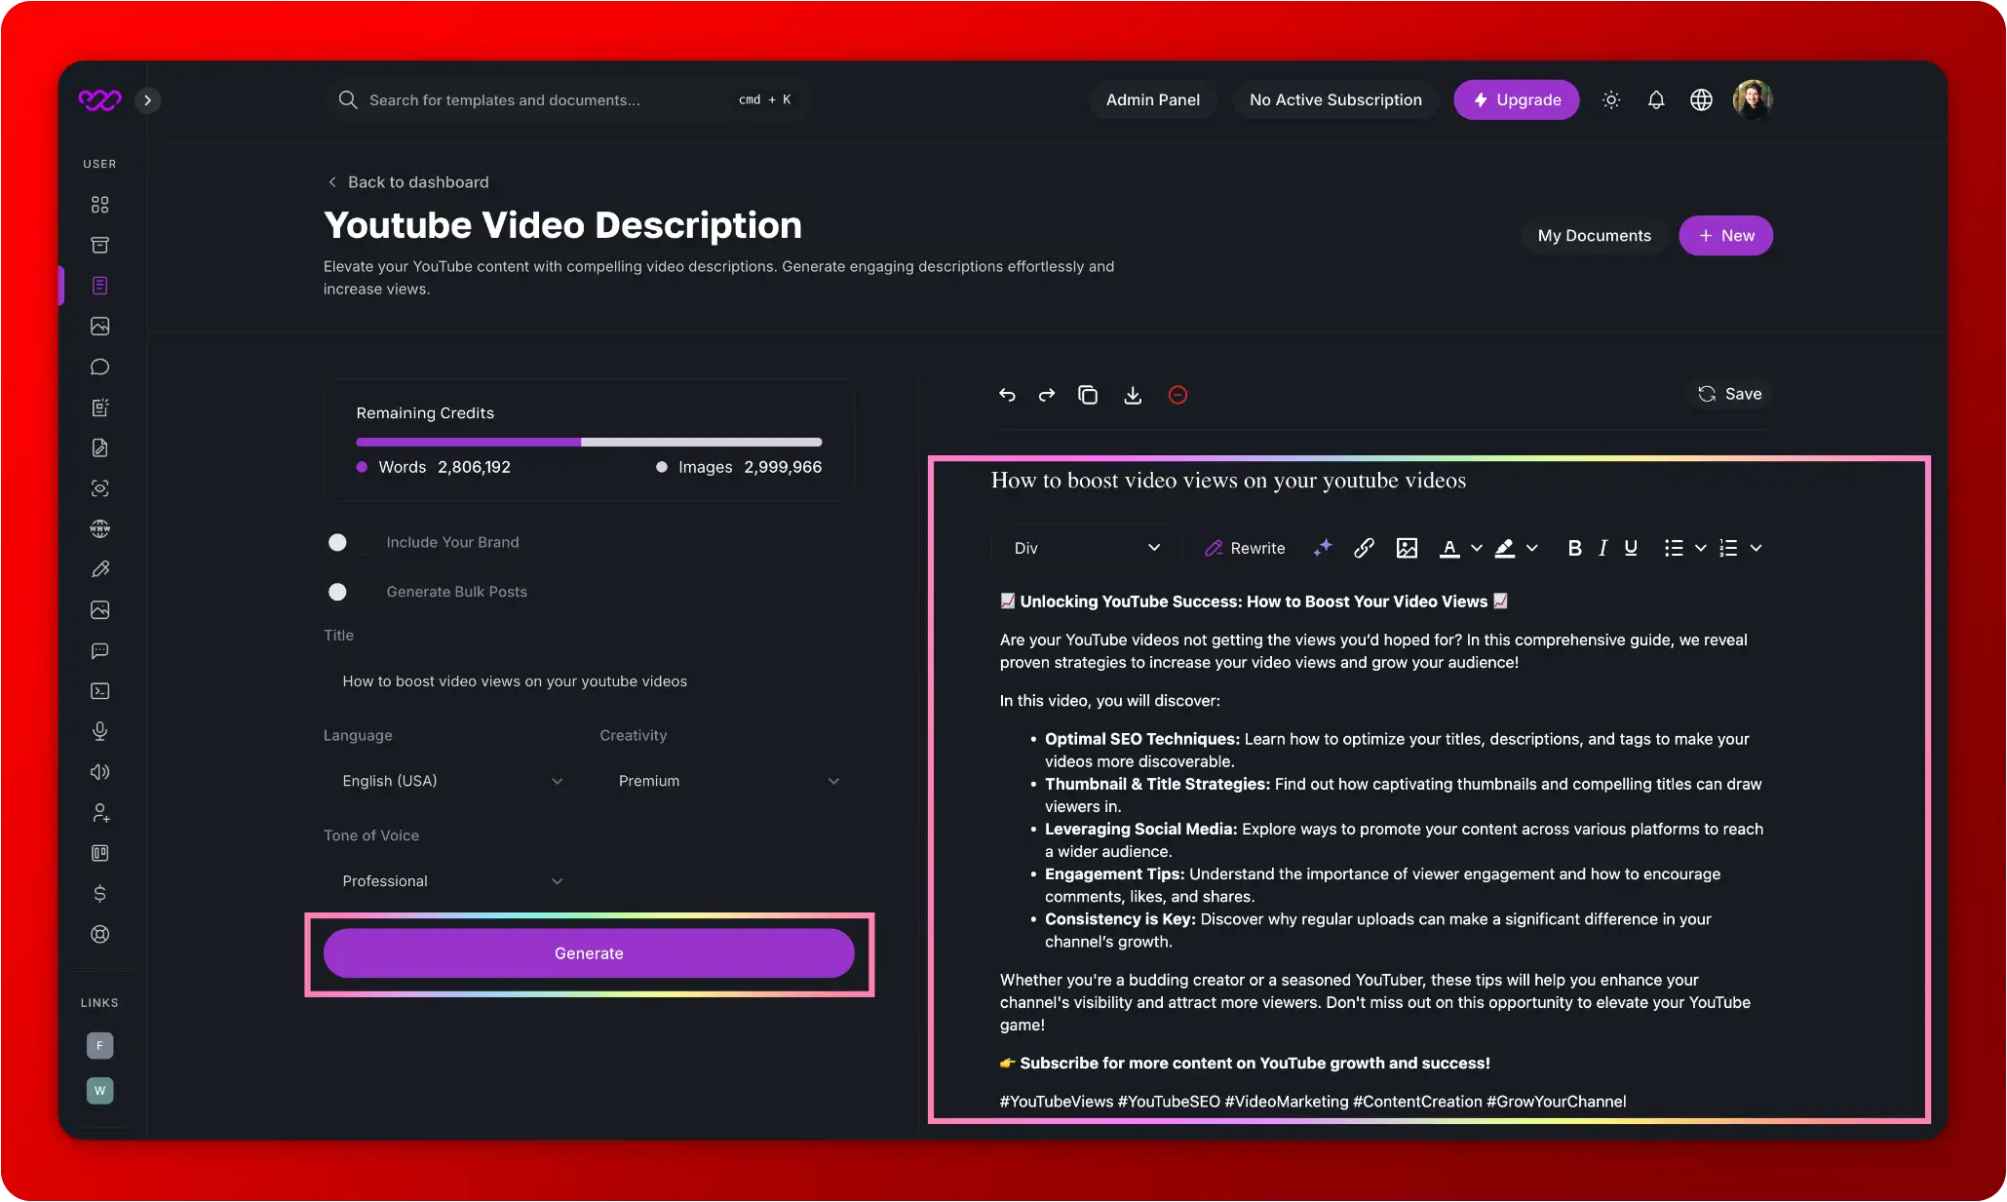2007x1202 pixels.
Task: Click the text color A icon
Action: (x=1449, y=548)
